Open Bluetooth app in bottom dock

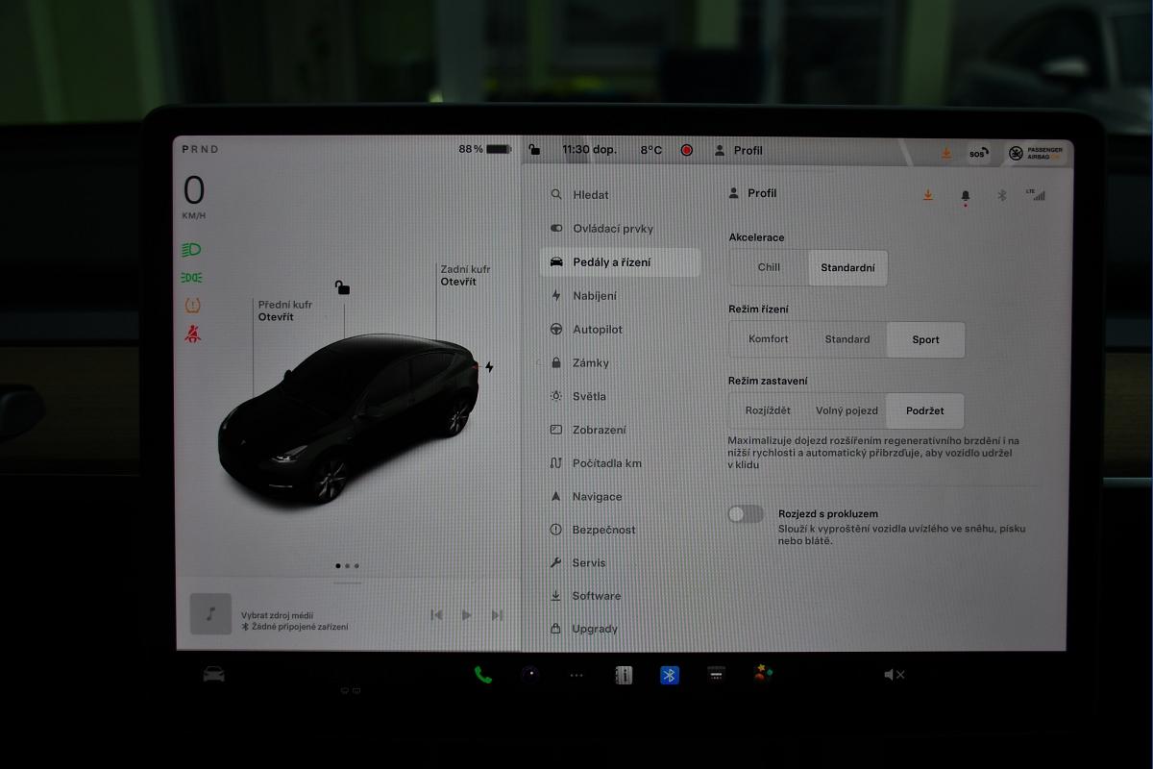[x=670, y=675]
